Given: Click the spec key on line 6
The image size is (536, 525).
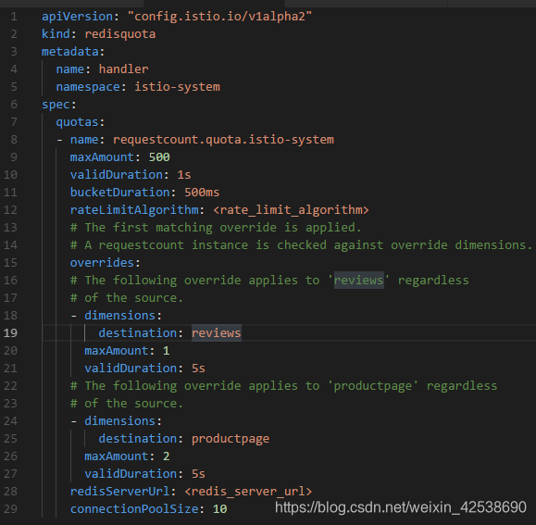Looking at the screenshot, I should 56,105.
